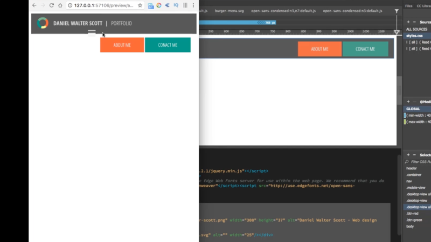Select the .btn-green selector
Viewport: 431px width, 242px height.
(414, 220)
